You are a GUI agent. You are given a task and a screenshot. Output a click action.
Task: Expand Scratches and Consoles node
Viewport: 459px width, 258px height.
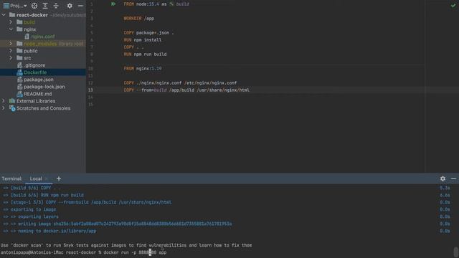click(x=4, y=108)
